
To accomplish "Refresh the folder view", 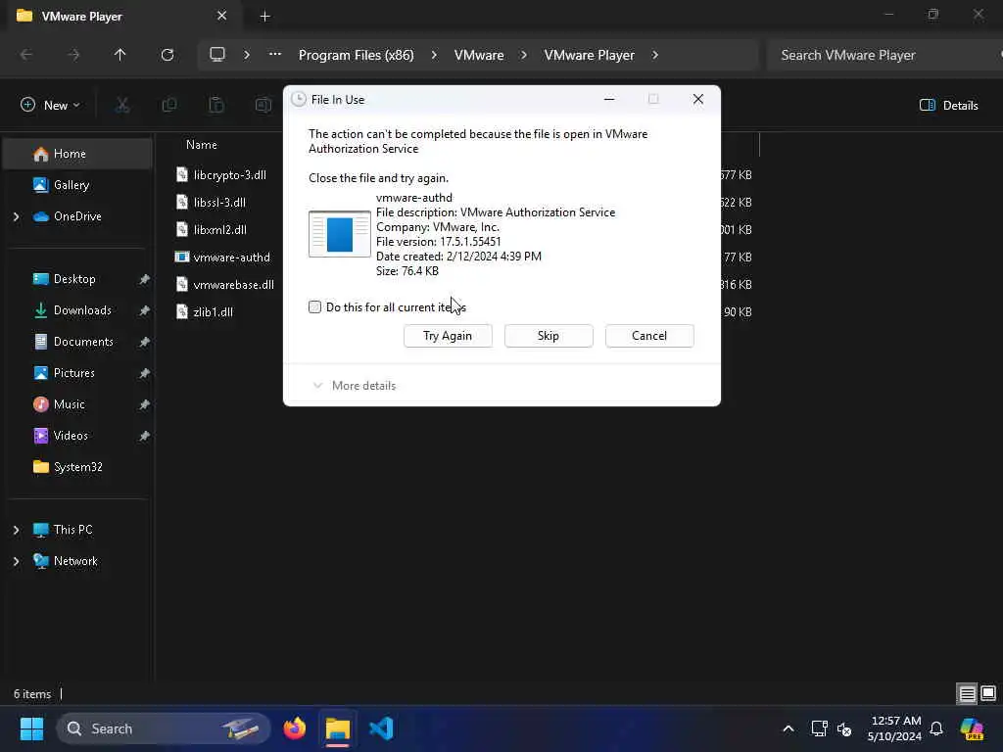I will (x=167, y=55).
